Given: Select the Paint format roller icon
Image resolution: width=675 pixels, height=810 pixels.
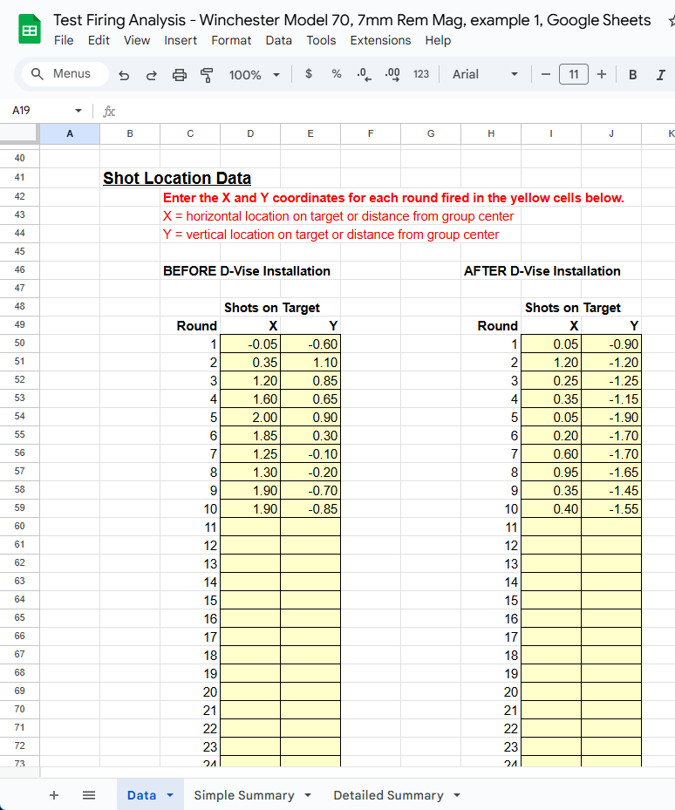Looking at the screenshot, I should [207, 76].
